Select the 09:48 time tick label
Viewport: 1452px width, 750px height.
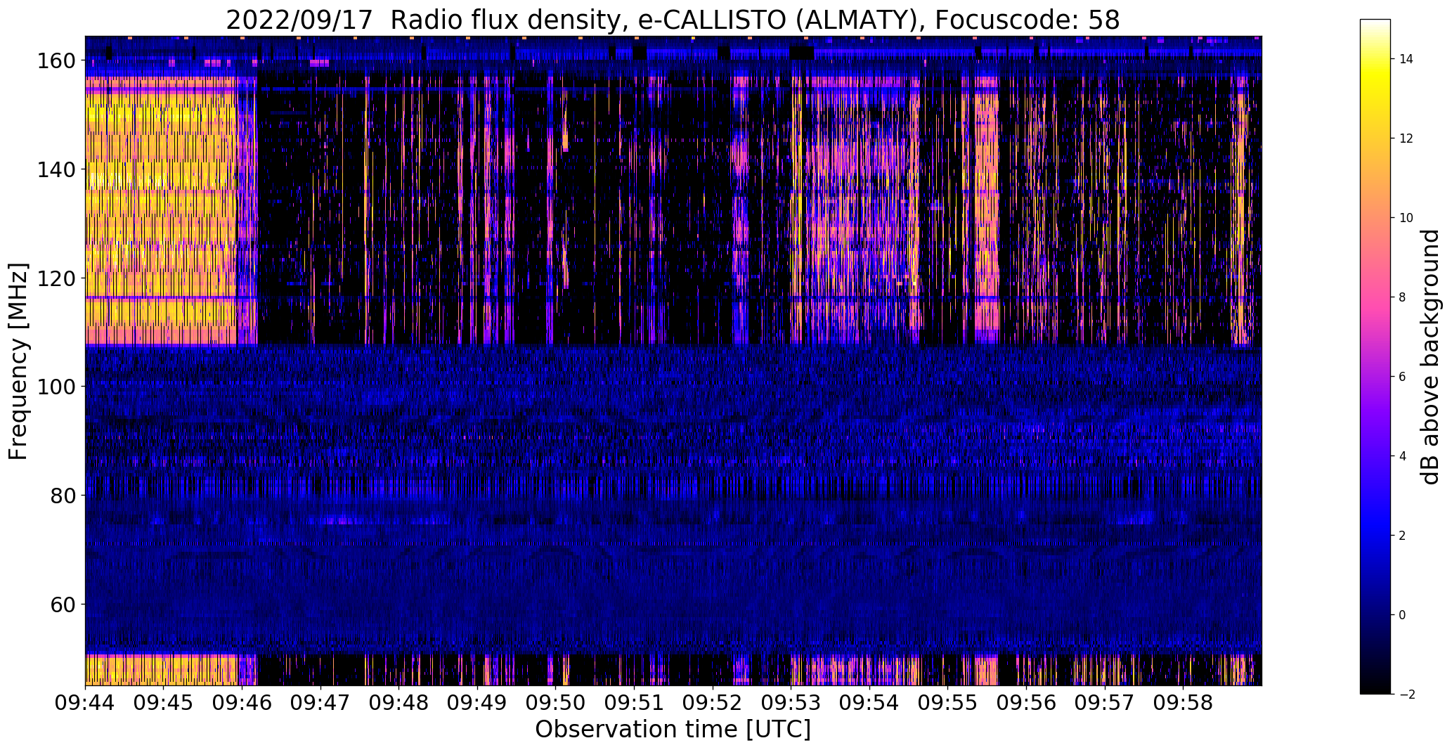(399, 702)
